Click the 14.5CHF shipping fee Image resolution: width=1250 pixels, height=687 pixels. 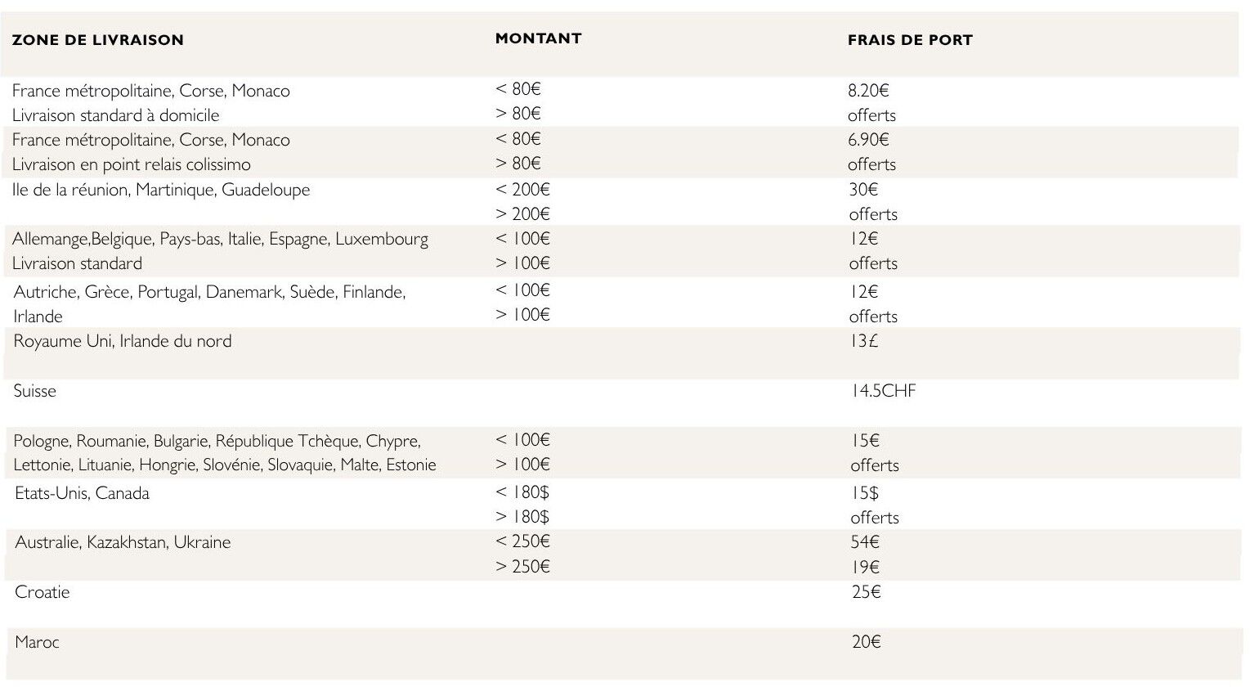(x=883, y=391)
